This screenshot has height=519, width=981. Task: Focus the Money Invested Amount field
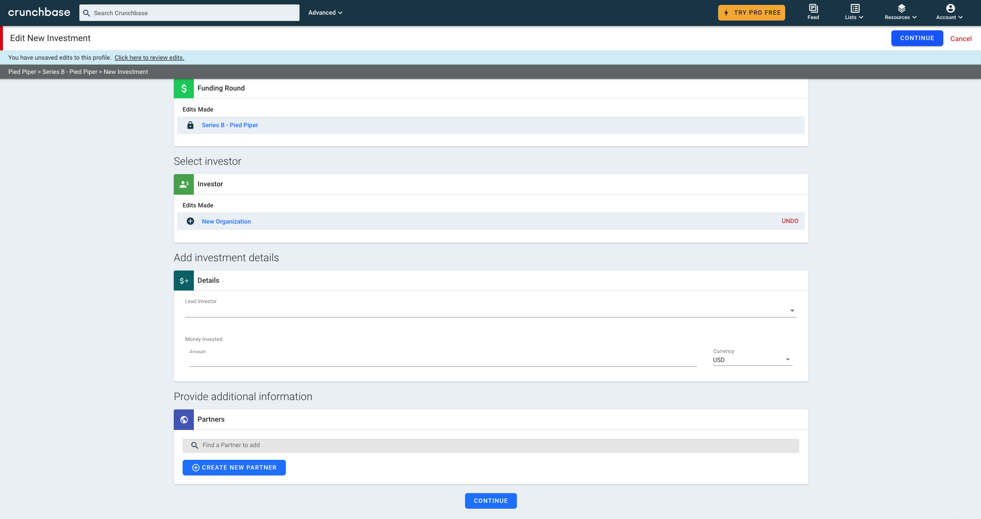[443, 360]
